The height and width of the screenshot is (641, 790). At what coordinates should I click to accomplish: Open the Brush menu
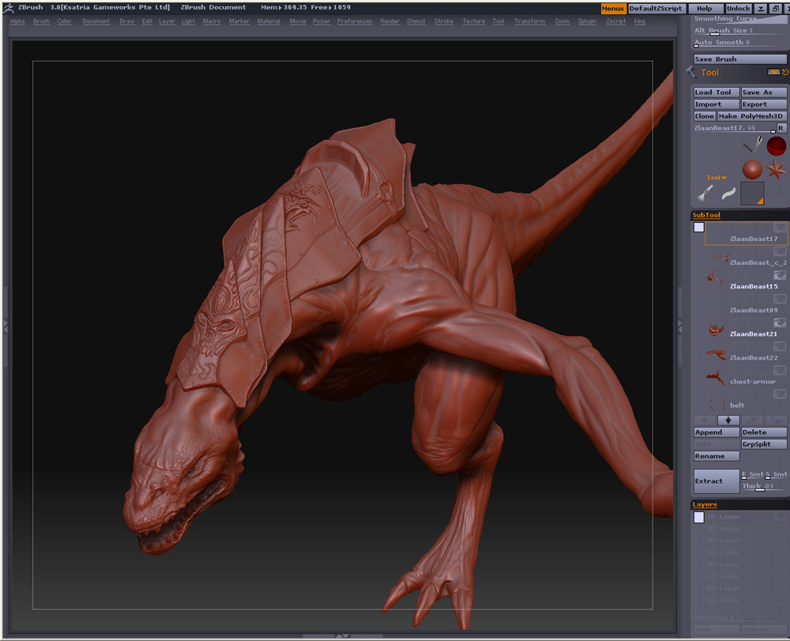pyautogui.click(x=41, y=21)
